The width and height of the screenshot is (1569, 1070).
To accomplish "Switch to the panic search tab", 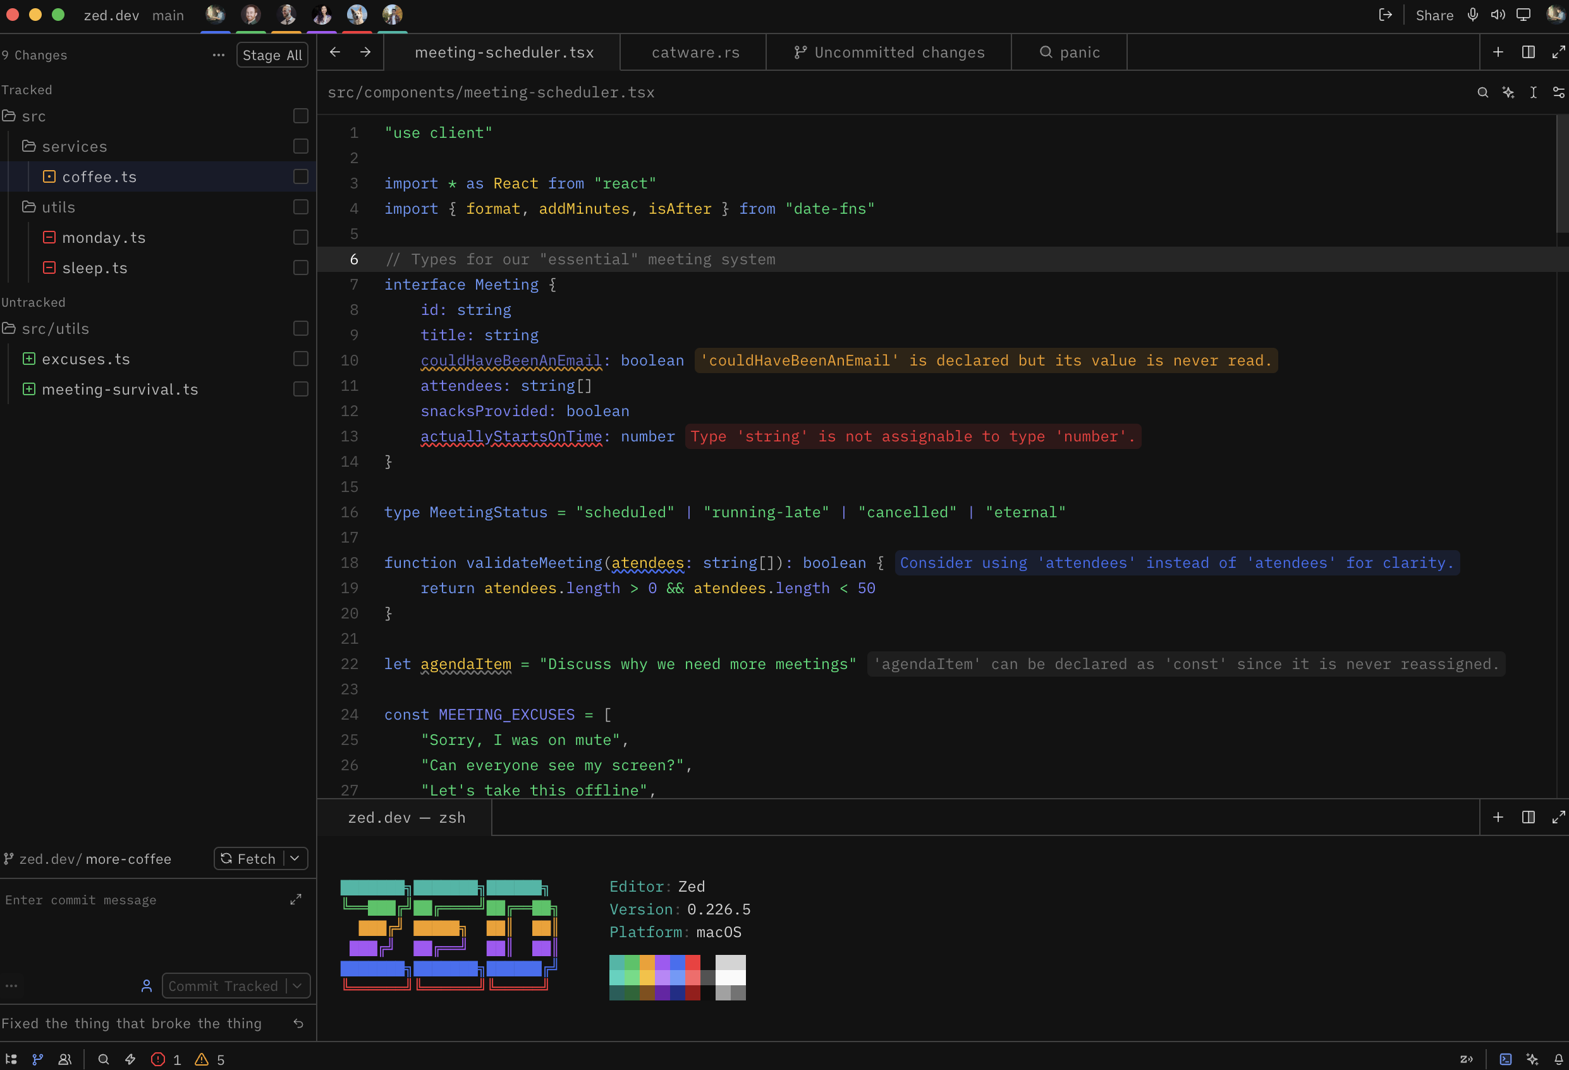I will [1070, 52].
